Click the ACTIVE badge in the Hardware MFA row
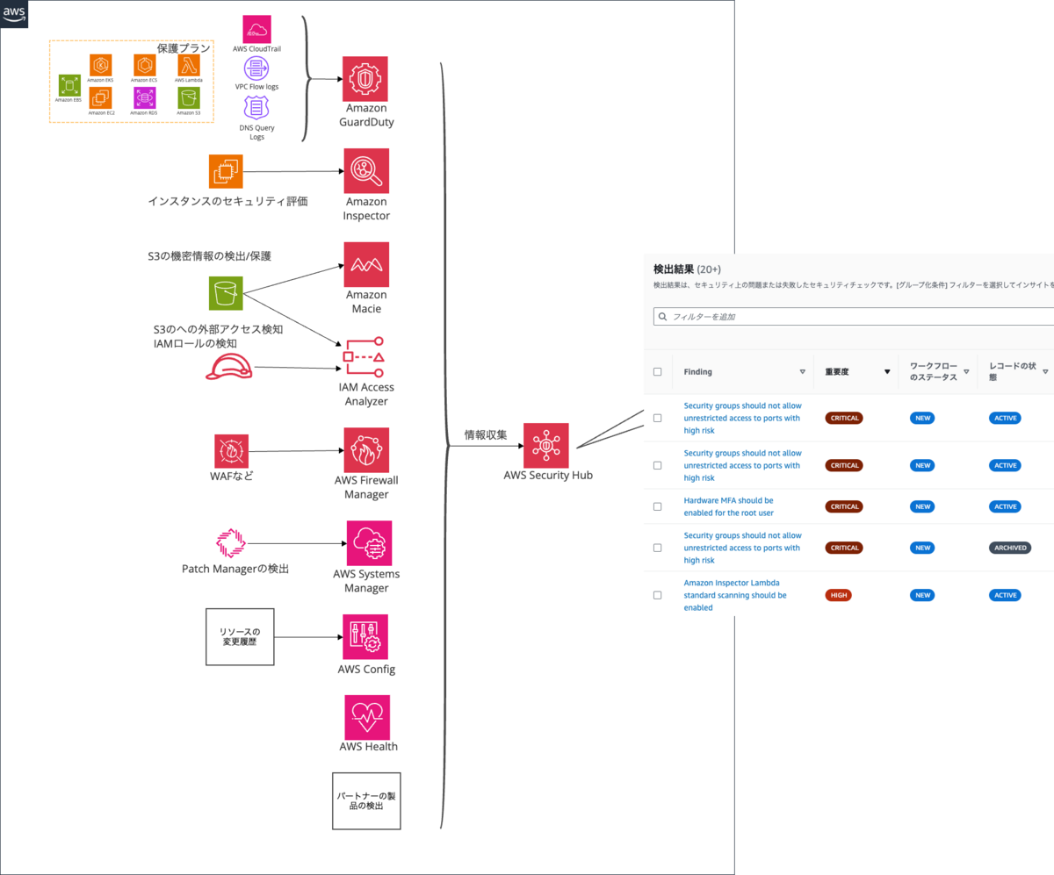 [x=1006, y=506]
